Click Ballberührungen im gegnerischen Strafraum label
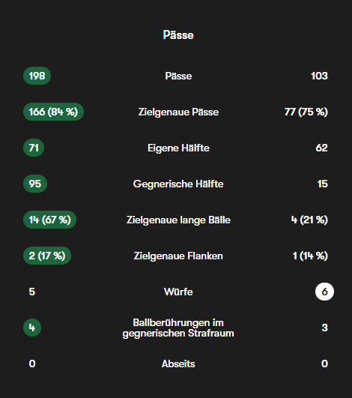Image resolution: width=352 pixels, height=398 pixels. coord(178,328)
